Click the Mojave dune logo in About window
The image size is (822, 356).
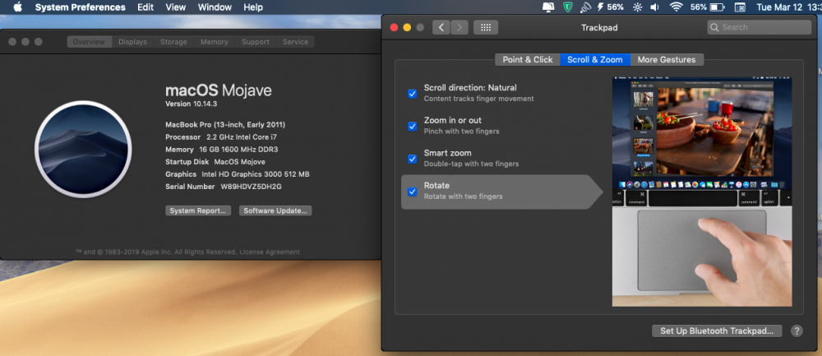[83, 149]
